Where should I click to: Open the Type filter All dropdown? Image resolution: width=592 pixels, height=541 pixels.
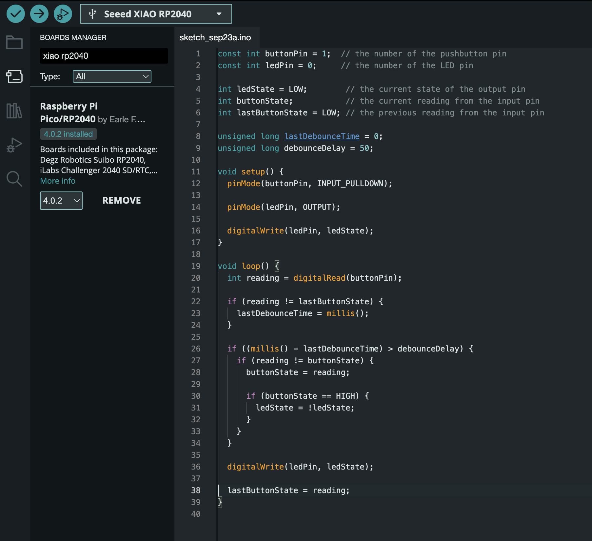(x=112, y=76)
